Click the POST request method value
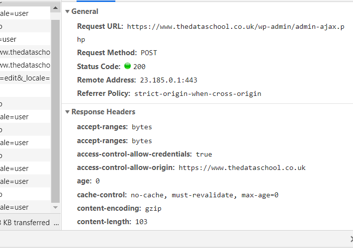The height and width of the screenshot is (248, 353). coord(149,53)
